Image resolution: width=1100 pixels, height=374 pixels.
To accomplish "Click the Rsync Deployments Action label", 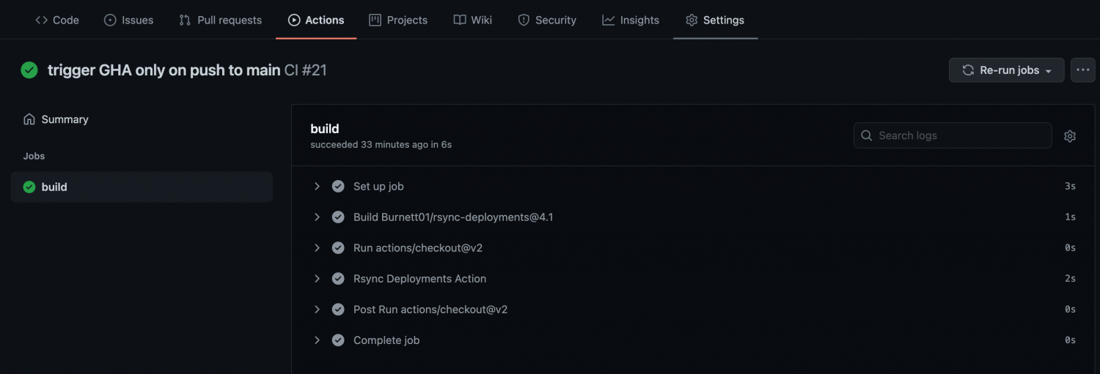I will point(419,279).
